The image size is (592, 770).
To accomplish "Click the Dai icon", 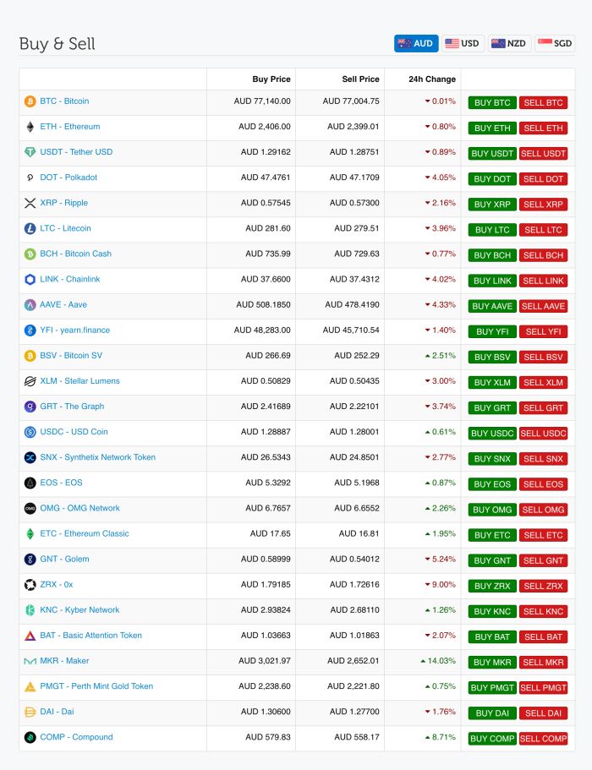I will (x=30, y=712).
